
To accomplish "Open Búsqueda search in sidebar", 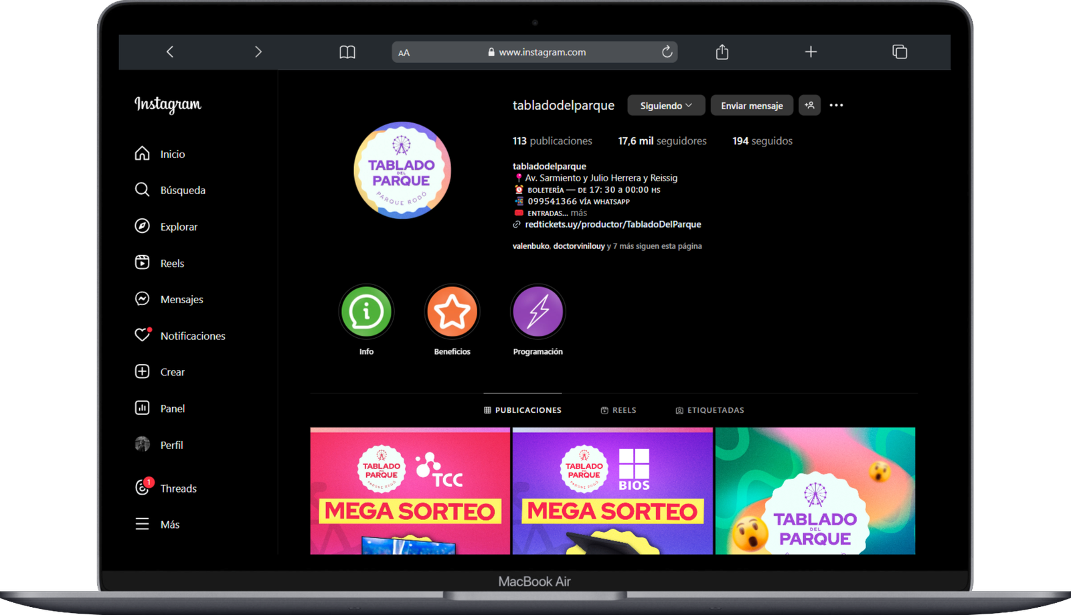I will pos(142,190).
